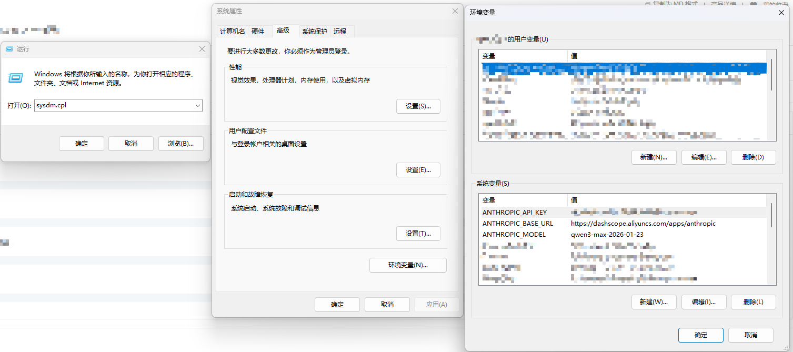
Task: Open 启动和故障恢复 settings via 设置(T)
Action: click(x=418, y=233)
